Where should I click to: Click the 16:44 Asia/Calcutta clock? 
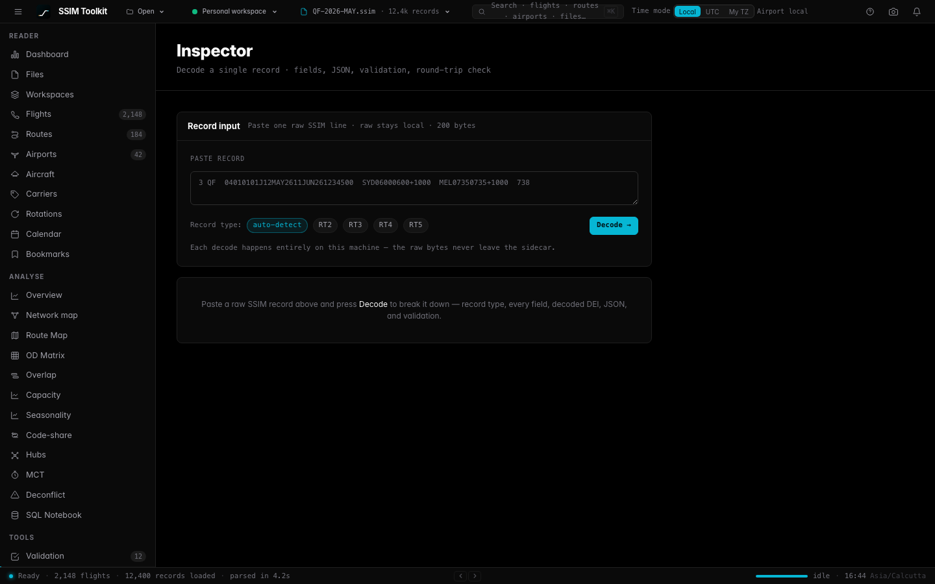tap(885, 576)
